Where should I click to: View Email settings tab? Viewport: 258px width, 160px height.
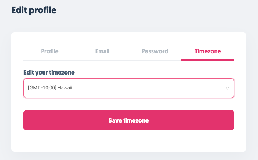click(x=102, y=51)
